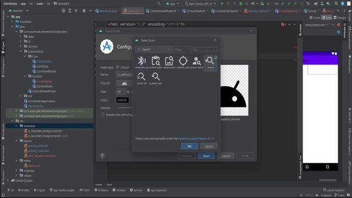Click the locate target icon in Project panel
Viewport: 352px width, 198px height.
[64, 10]
